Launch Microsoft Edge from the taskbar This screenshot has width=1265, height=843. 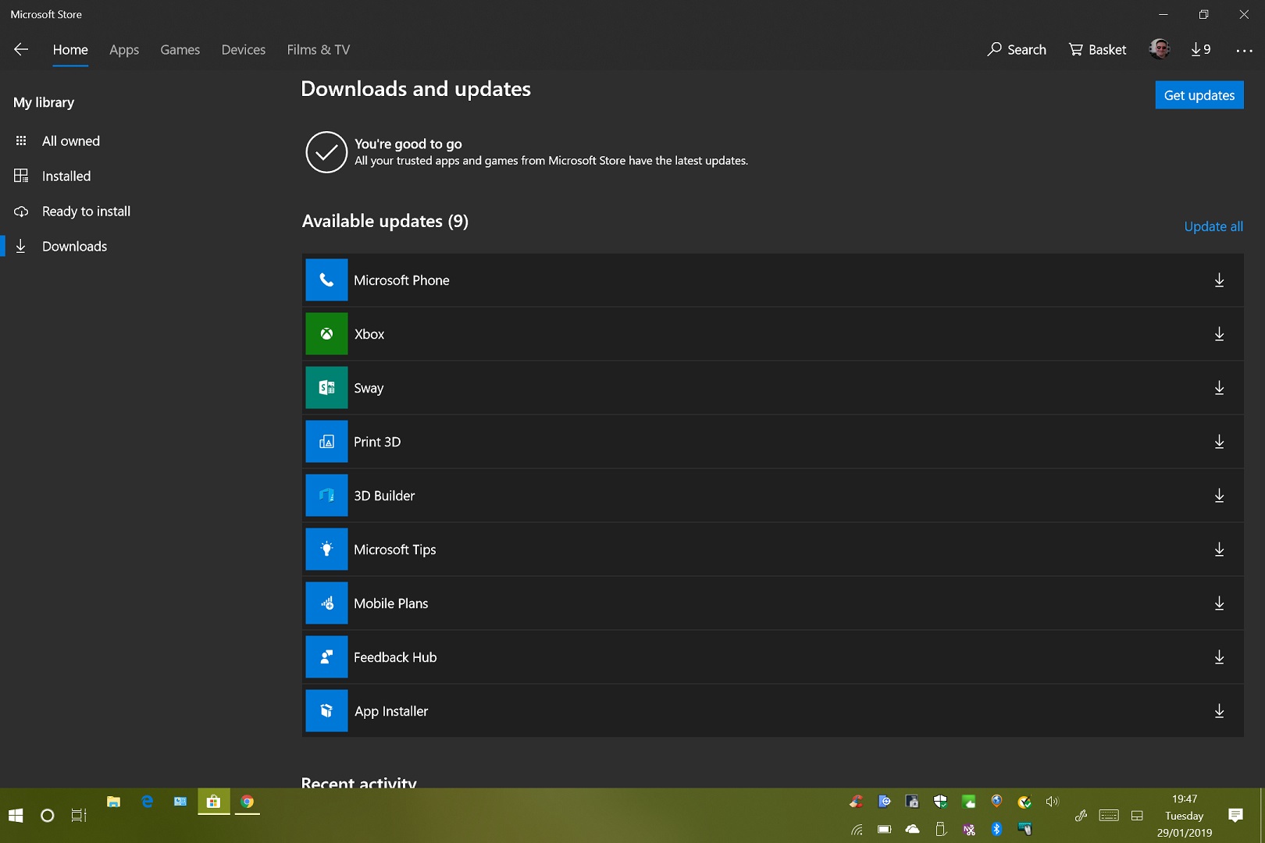147,802
